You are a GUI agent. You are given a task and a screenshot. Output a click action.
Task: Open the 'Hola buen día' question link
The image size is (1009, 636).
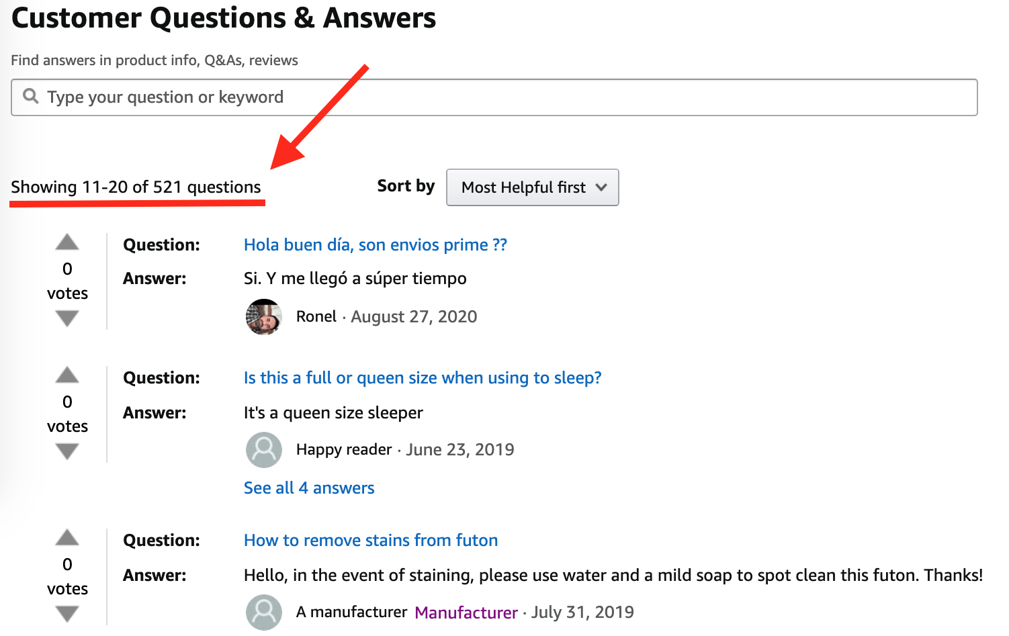click(376, 245)
